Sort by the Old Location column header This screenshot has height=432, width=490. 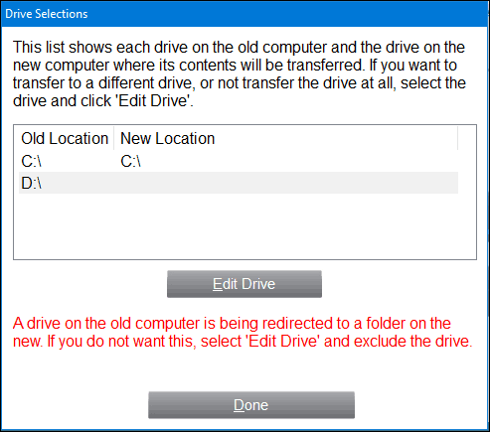(65, 138)
